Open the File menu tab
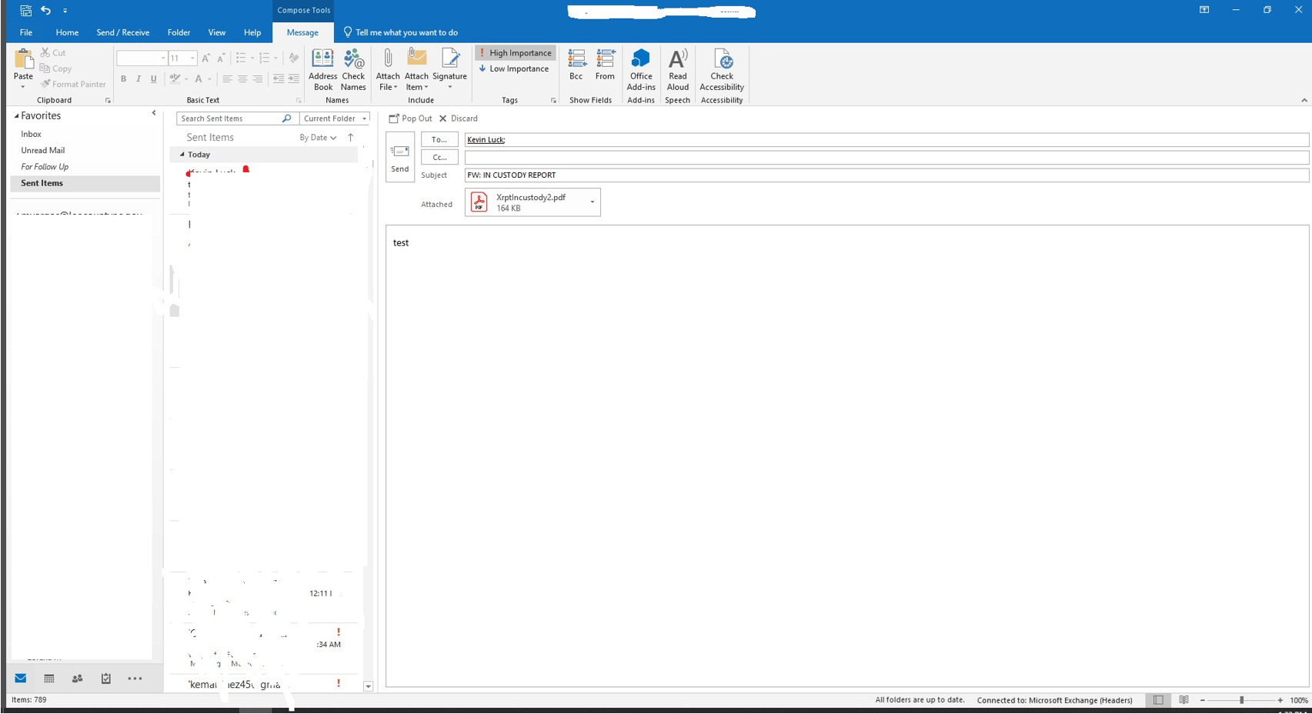 pyautogui.click(x=26, y=32)
